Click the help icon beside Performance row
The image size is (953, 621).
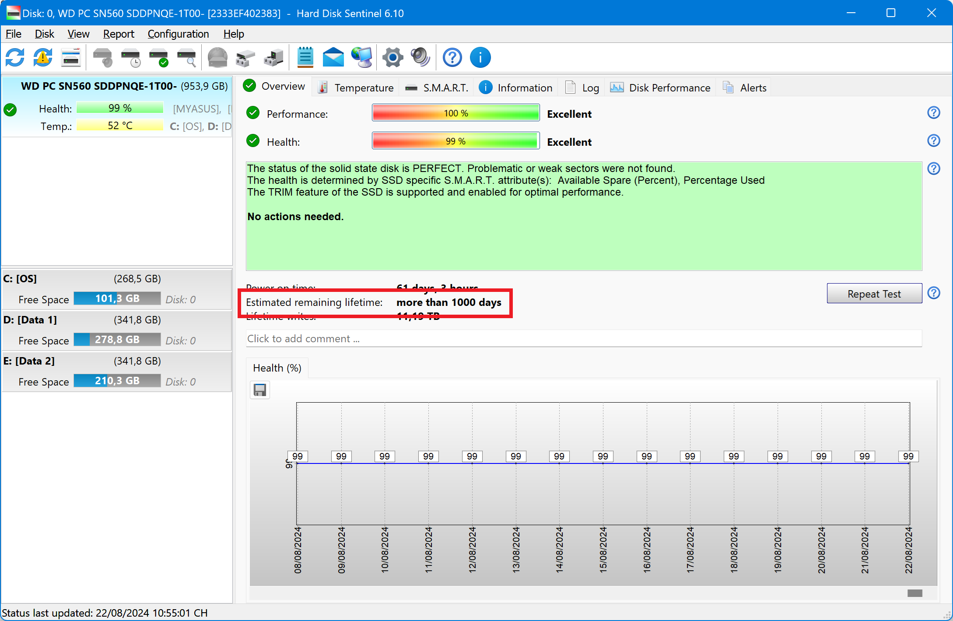coord(934,113)
